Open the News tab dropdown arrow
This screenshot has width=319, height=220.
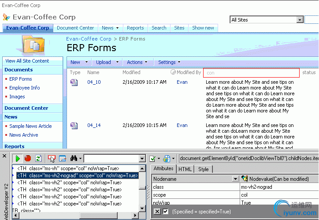[117, 28]
